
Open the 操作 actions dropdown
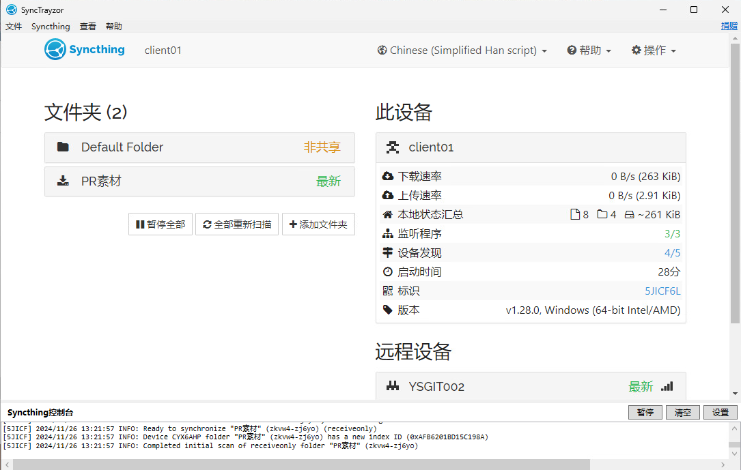click(654, 50)
